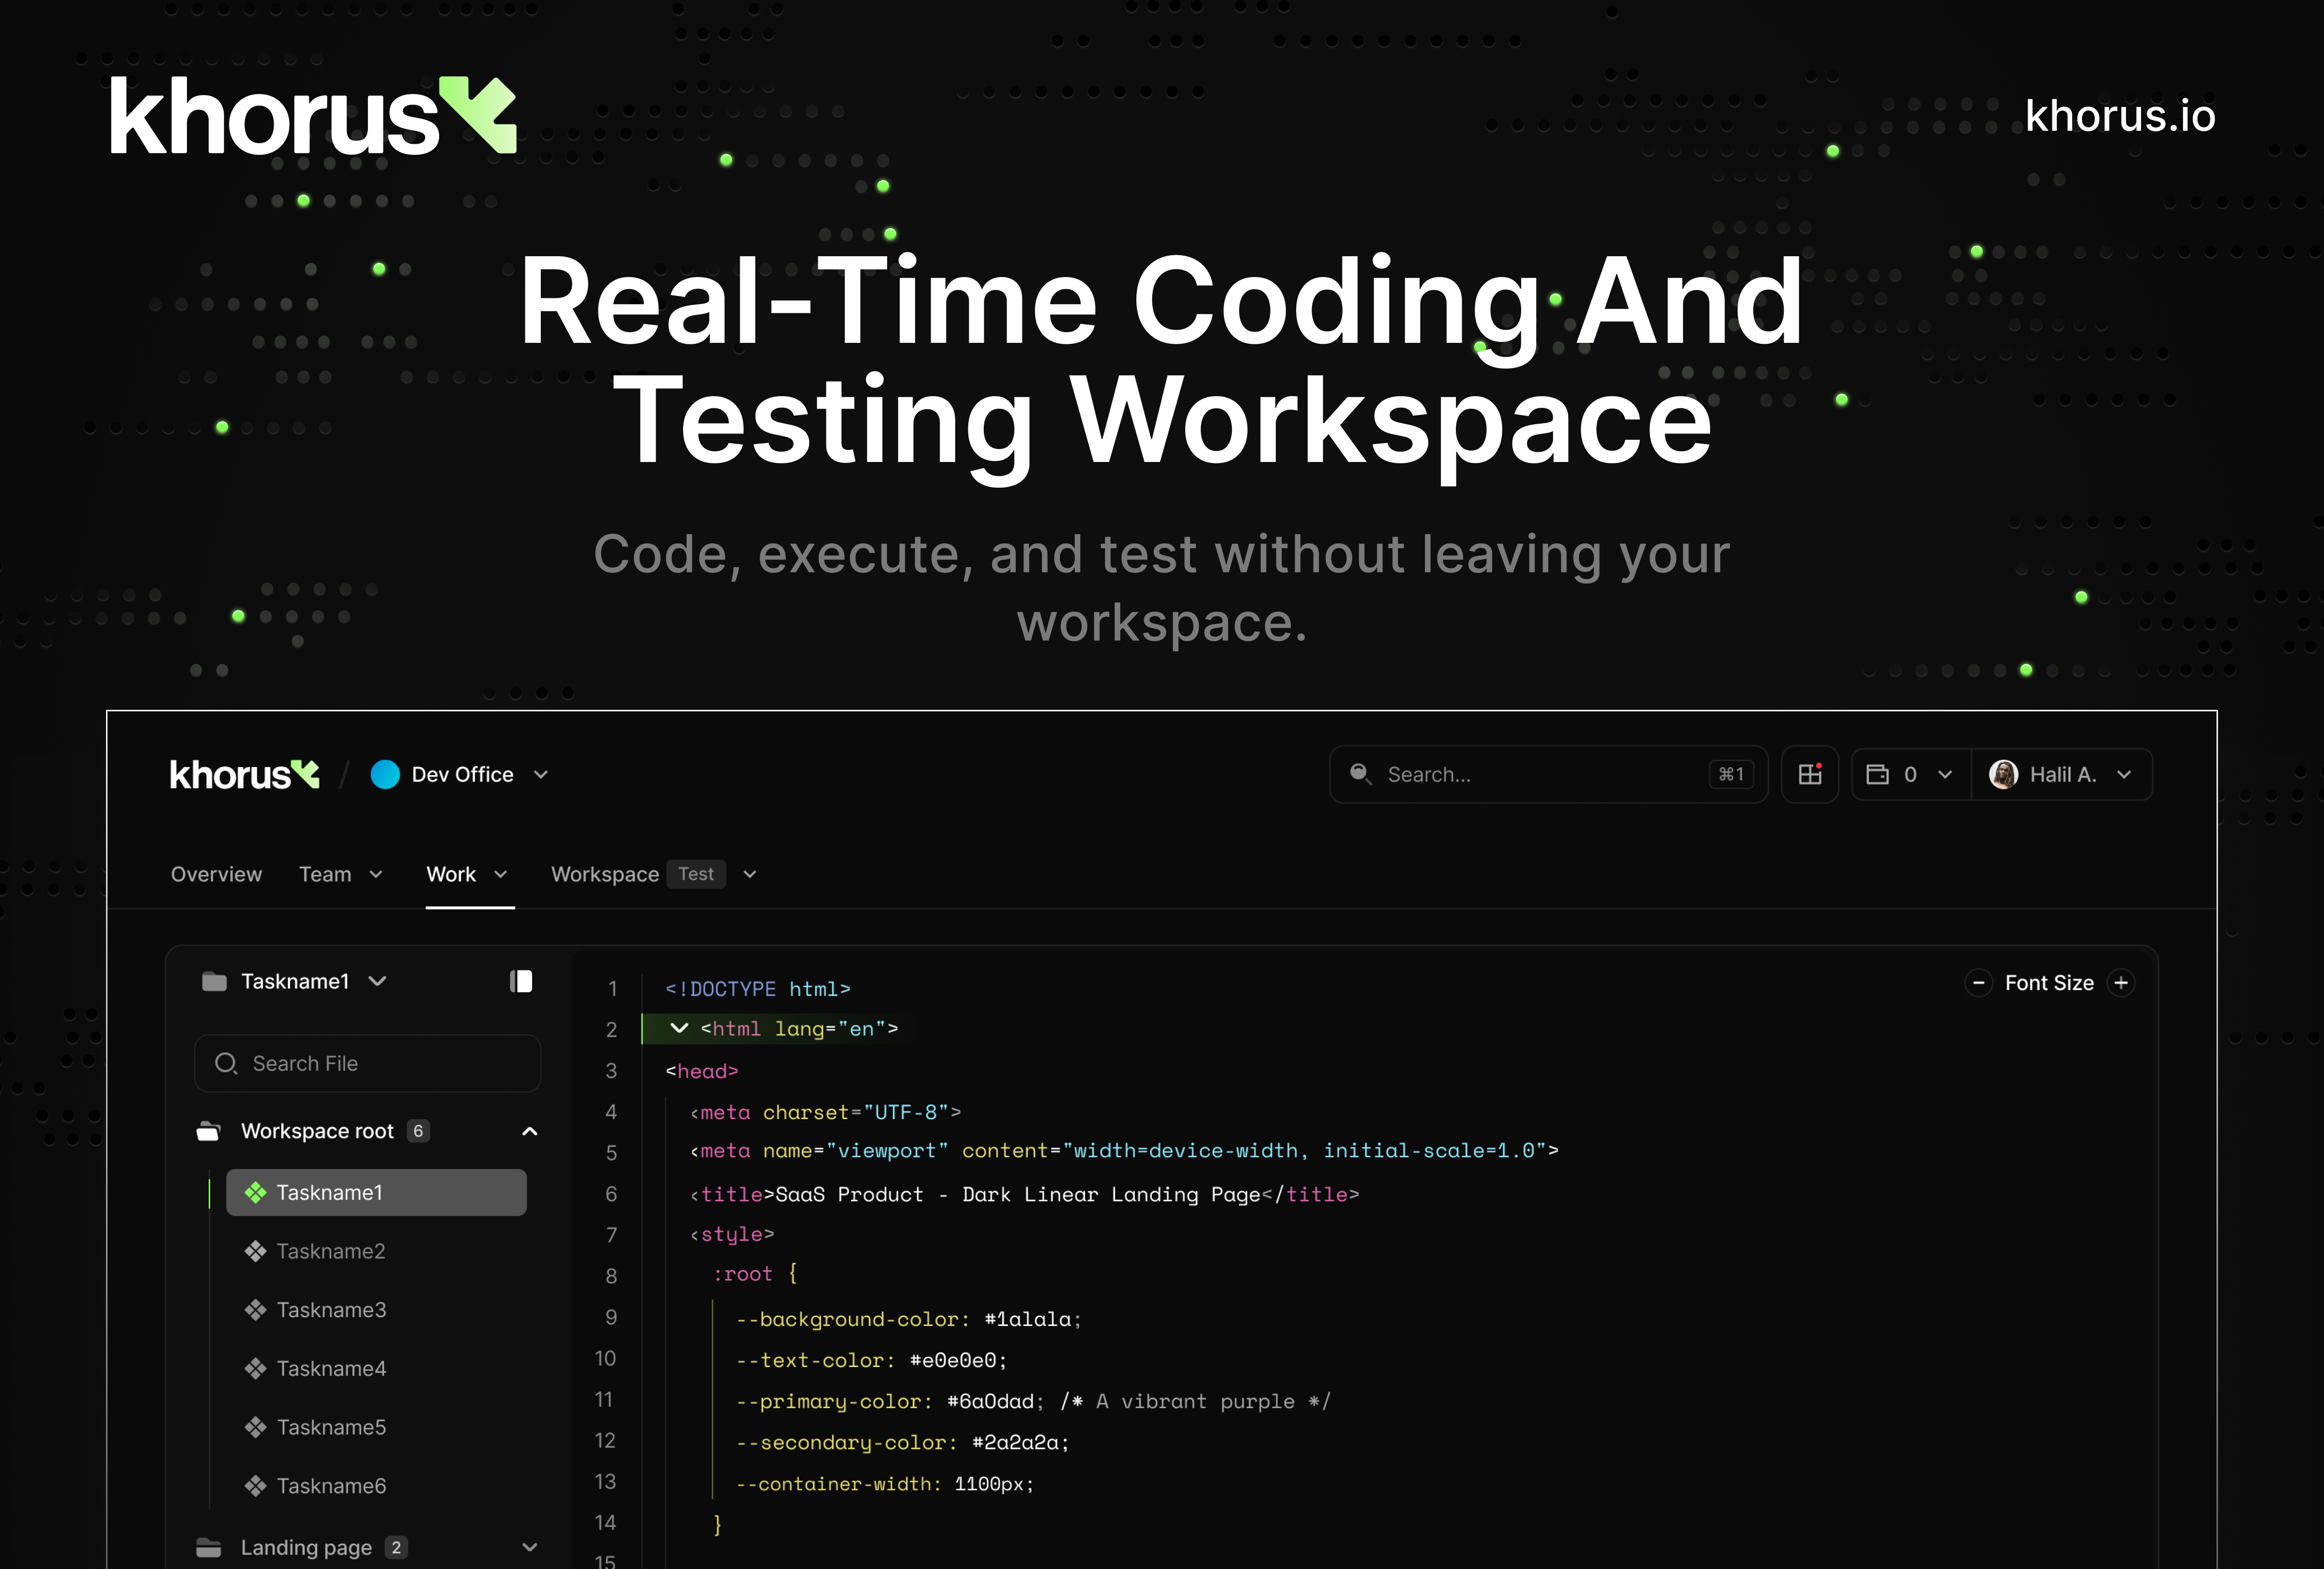Decrease font size with minus button
2324x1569 pixels.
tap(1978, 983)
